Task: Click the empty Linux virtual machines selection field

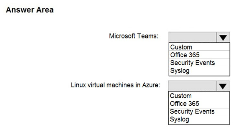Action: click(192, 86)
